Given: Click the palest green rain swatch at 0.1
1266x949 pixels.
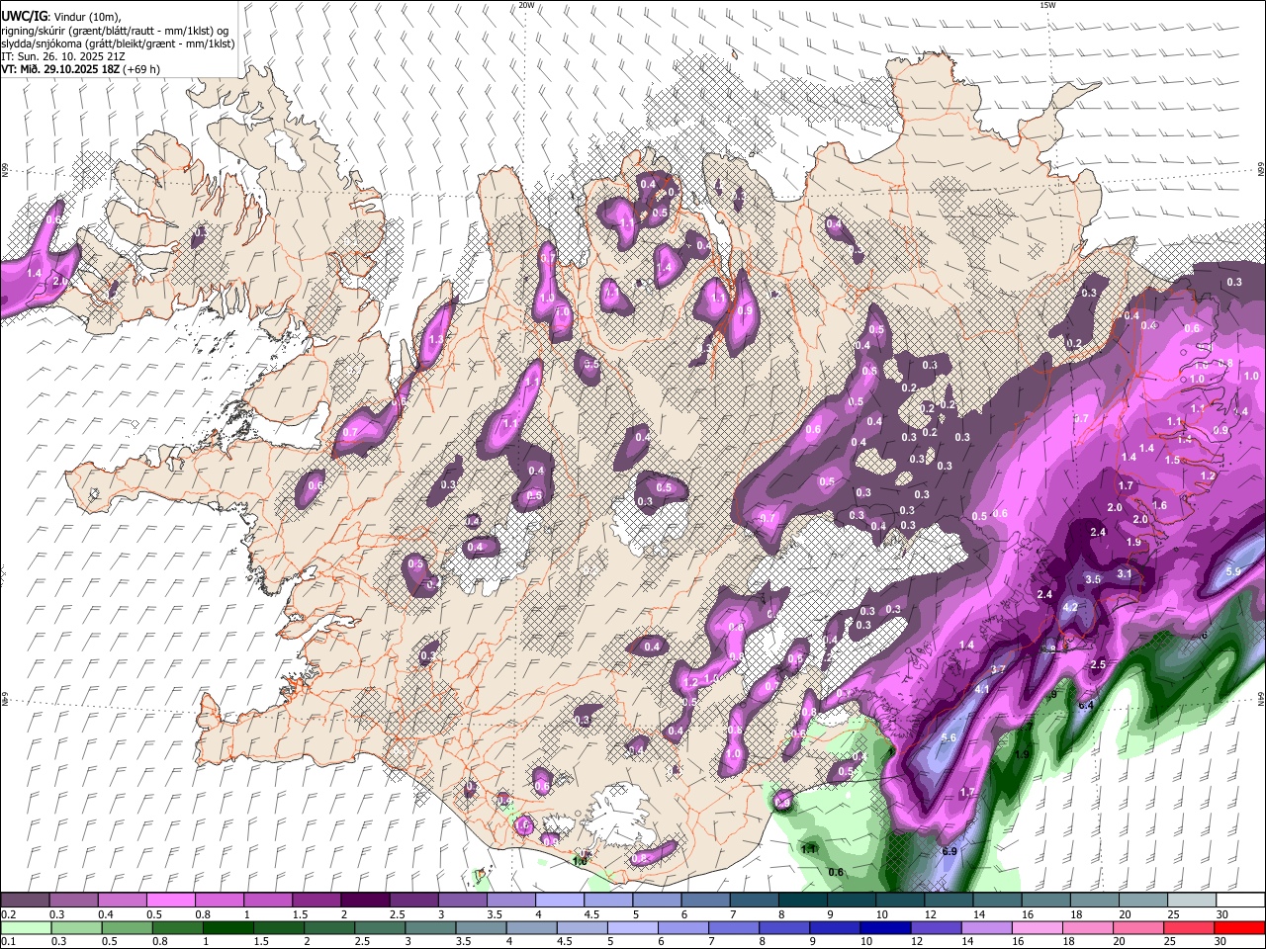Looking at the screenshot, I should pos(25,927).
